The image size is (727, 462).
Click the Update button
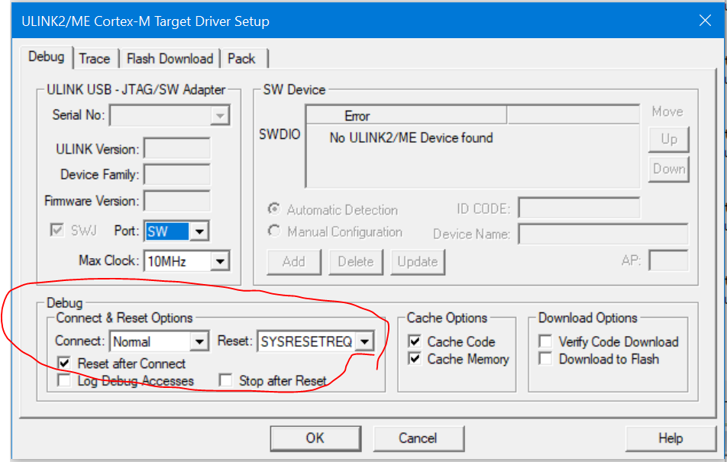tap(418, 262)
